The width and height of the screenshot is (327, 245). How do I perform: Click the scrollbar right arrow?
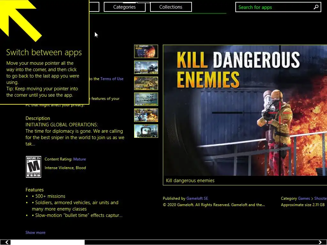[x=320, y=242]
